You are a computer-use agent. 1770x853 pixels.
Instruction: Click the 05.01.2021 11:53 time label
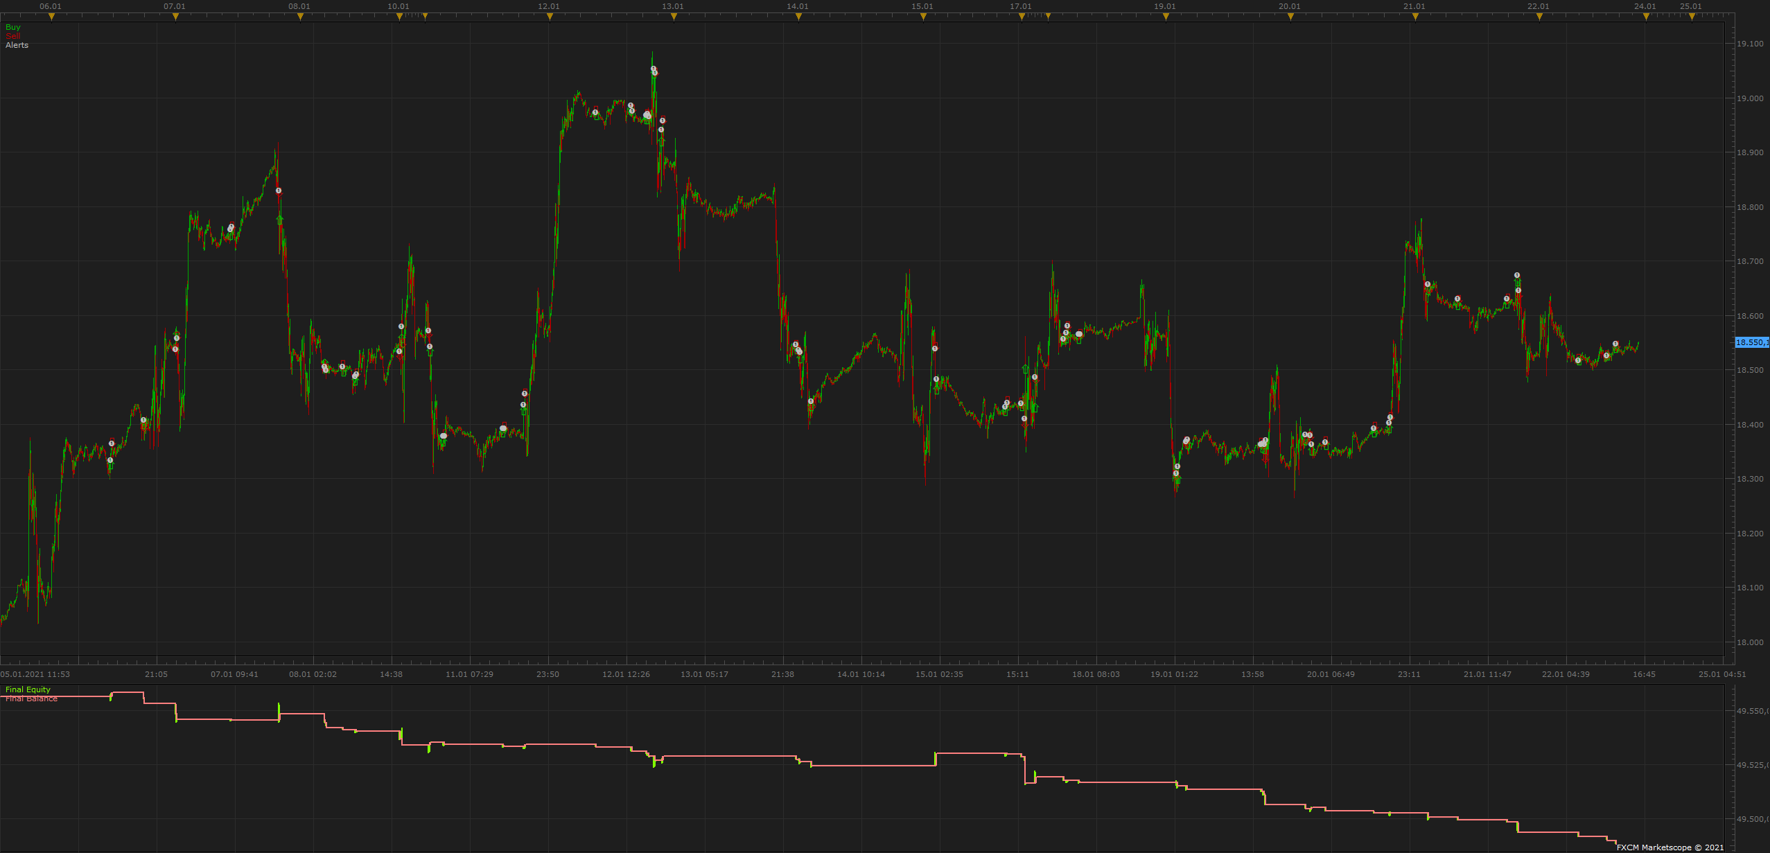tap(35, 674)
